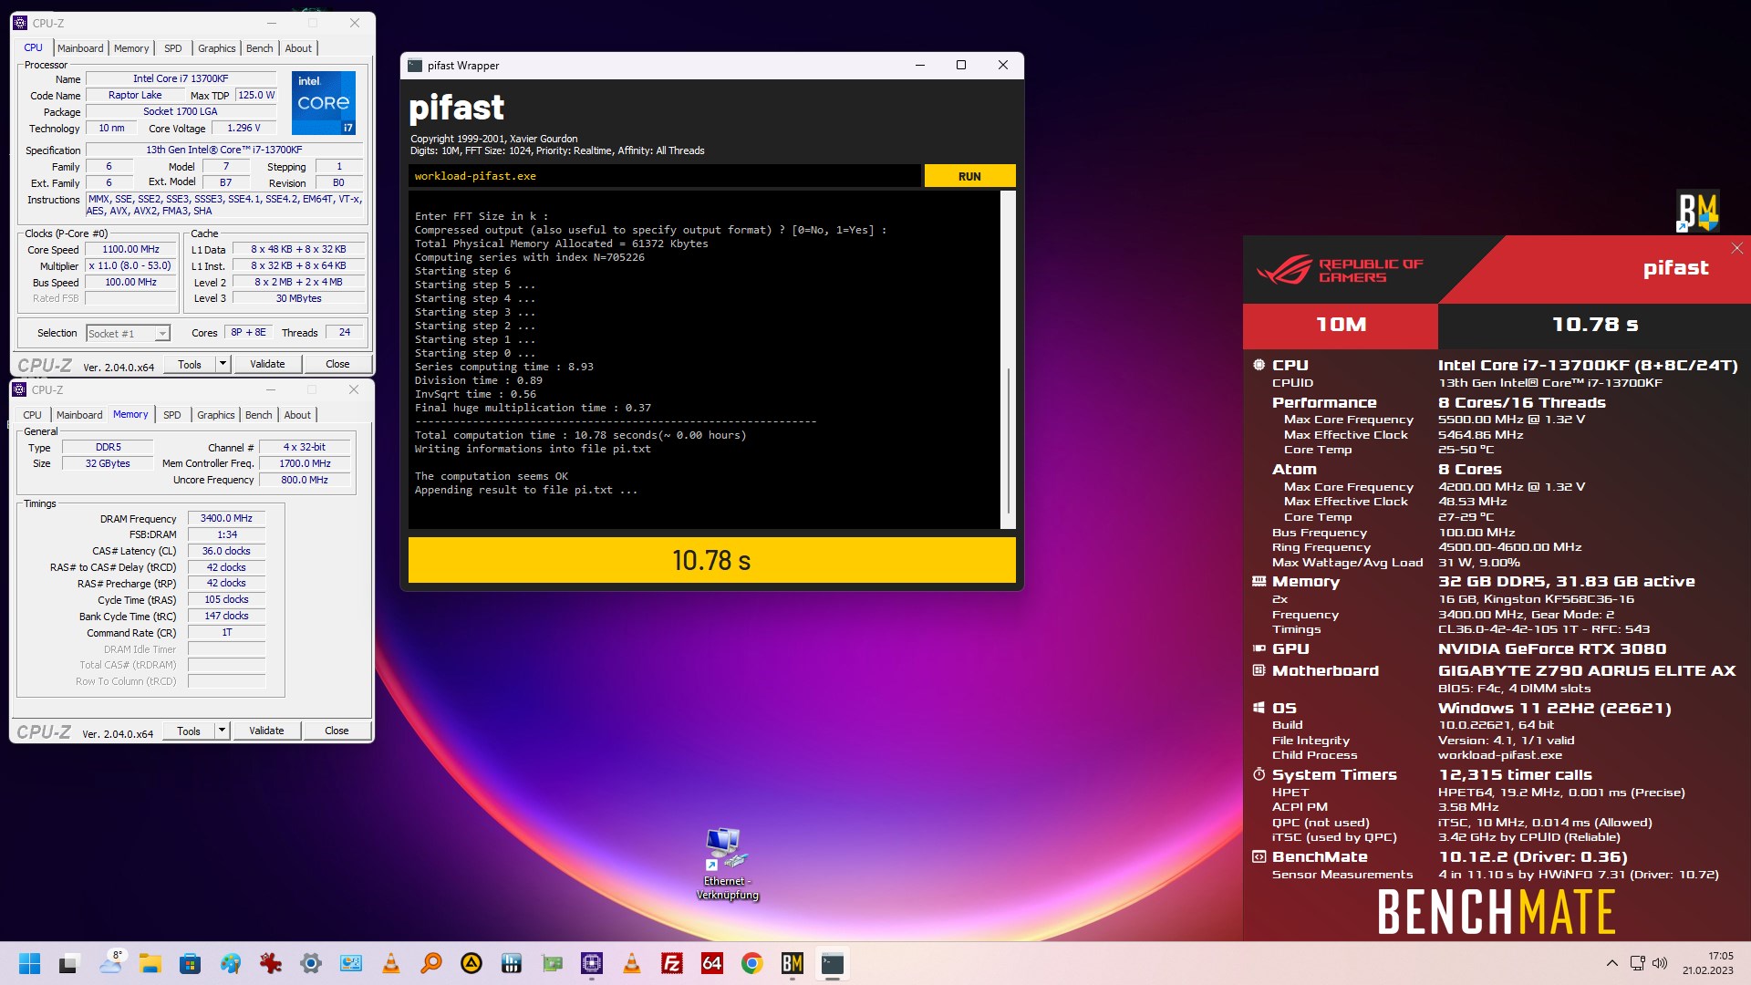Switch to Memory tab in top CPU-Z

[131, 48]
